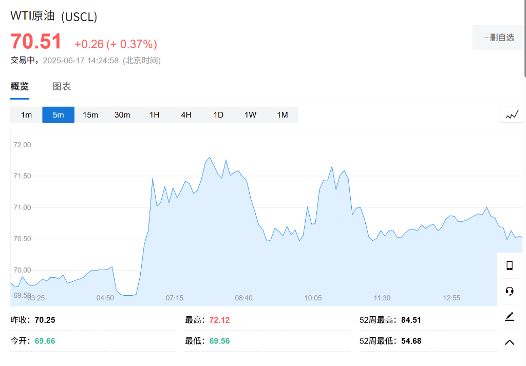526x366 pixels.
Task: Select the 1m timeframe
Action: tap(26, 115)
